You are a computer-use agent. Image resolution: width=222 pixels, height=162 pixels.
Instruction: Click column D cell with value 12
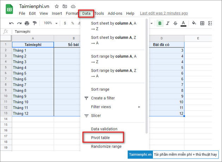[x=166, y=114]
